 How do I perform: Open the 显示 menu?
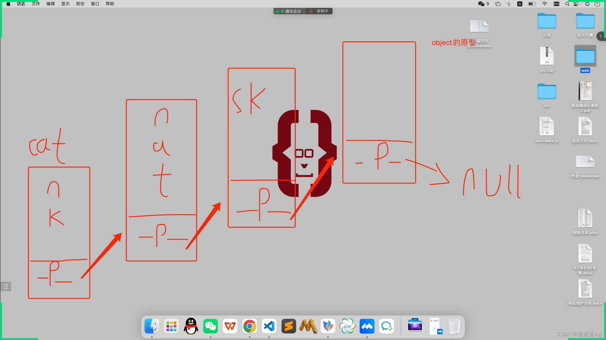(x=65, y=4)
